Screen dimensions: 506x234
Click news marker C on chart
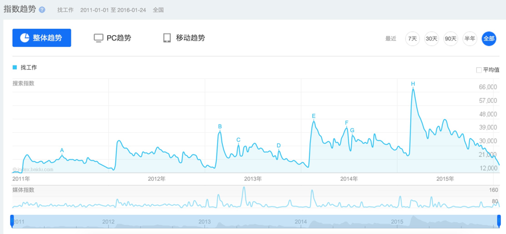pyautogui.click(x=238, y=140)
